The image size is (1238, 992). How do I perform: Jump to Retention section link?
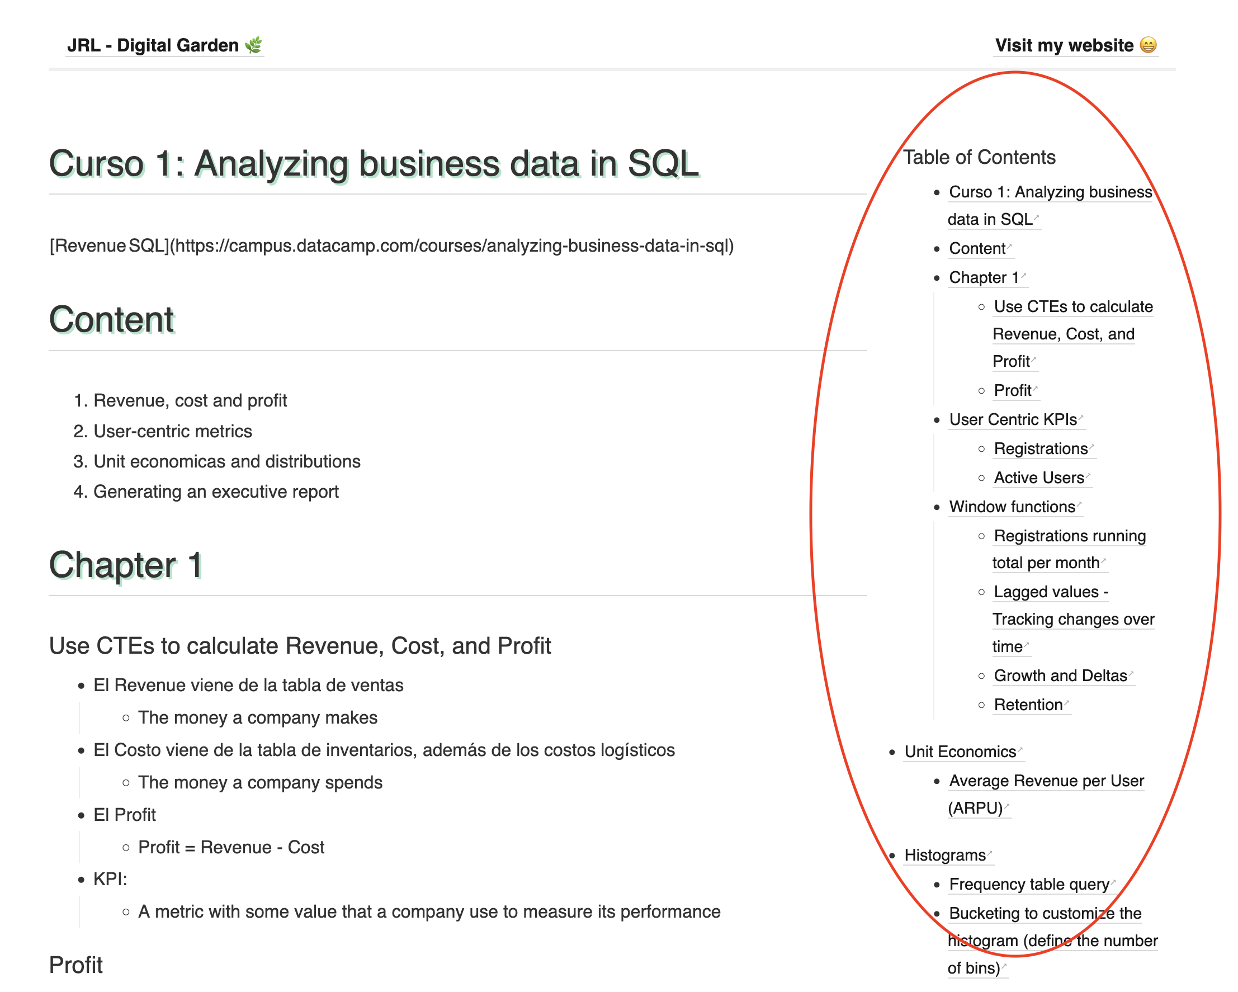coord(1028,705)
